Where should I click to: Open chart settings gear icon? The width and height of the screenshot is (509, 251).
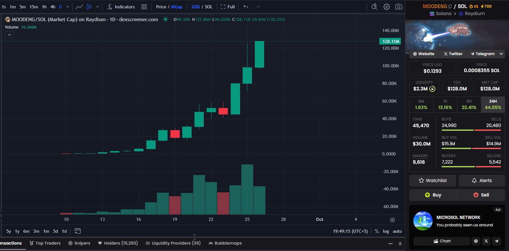coord(387,7)
